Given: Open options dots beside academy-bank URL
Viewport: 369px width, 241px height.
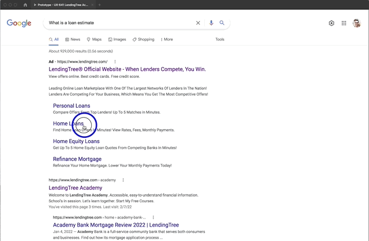Looking at the screenshot, I should click(x=153, y=217).
